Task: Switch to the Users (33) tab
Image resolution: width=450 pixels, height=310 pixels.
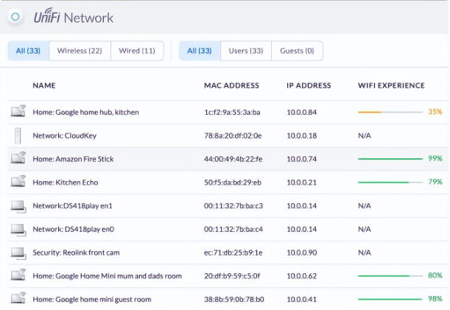Action: [x=246, y=51]
